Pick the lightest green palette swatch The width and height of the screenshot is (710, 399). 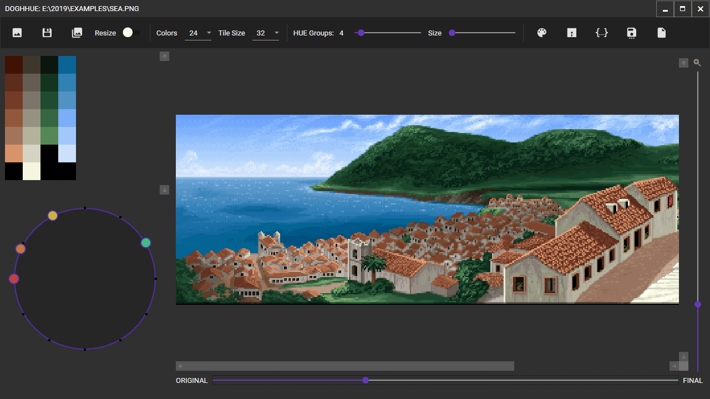[49, 136]
